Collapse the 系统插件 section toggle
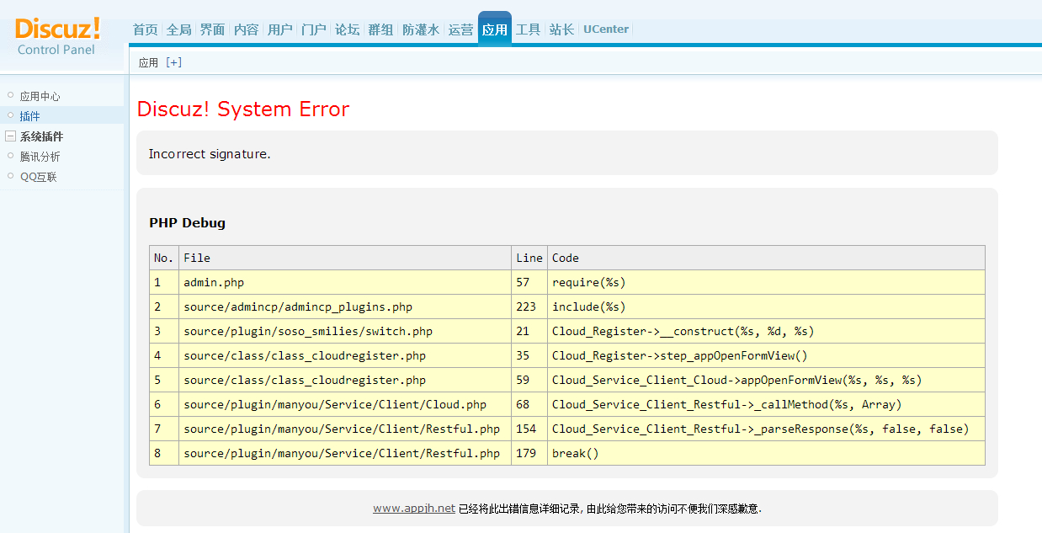The height and width of the screenshot is (533, 1042). (x=10, y=136)
